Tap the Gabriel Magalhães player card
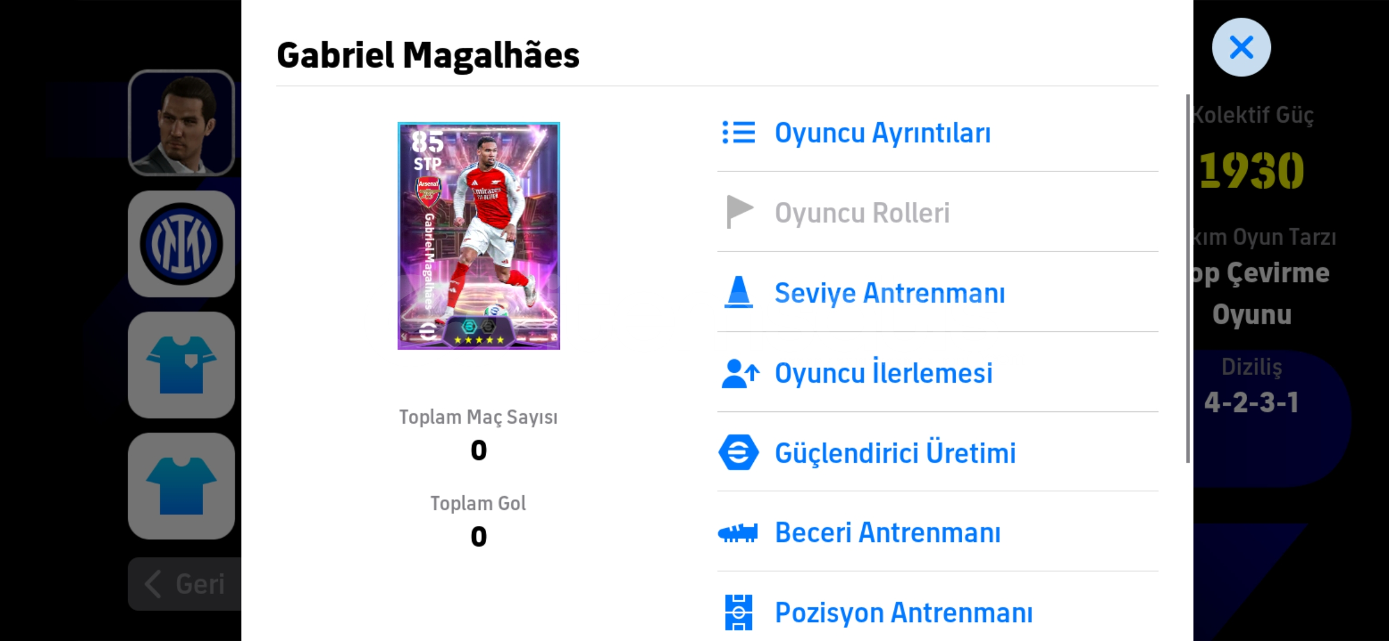This screenshot has height=641, width=1389. pyautogui.click(x=478, y=236)
